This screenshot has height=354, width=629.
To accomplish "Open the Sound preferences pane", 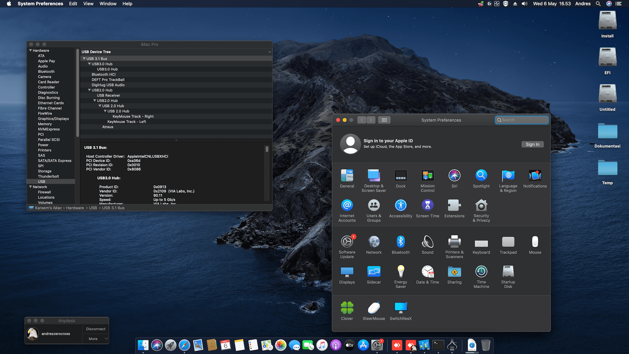I will click(x=428, y=245).
